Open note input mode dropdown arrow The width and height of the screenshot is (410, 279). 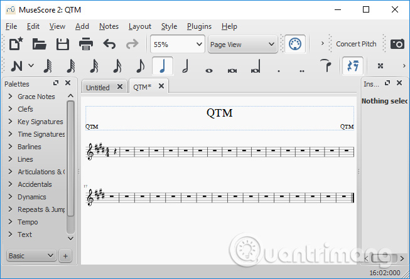pyautogui.click(x=31, y=65)
